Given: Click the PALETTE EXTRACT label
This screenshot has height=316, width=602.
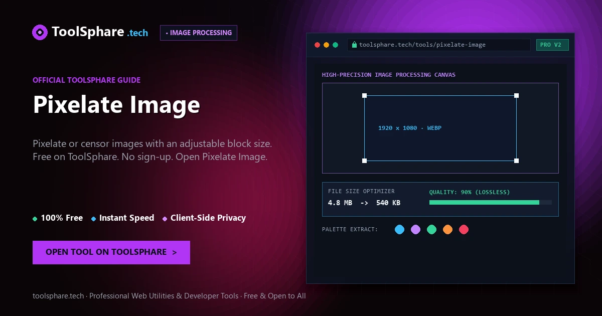Looking at the screenshot, I should click(x=350, y=230).
